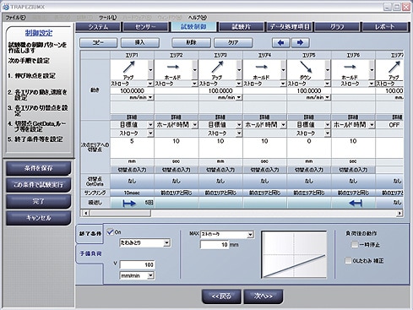Open the エリア5 目標値 dropdown
This screenshot has height=310, width=413.
click(x=328, y=124)
